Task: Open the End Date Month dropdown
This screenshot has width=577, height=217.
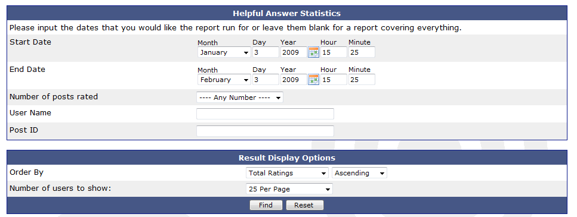Action: pos(224,80)
